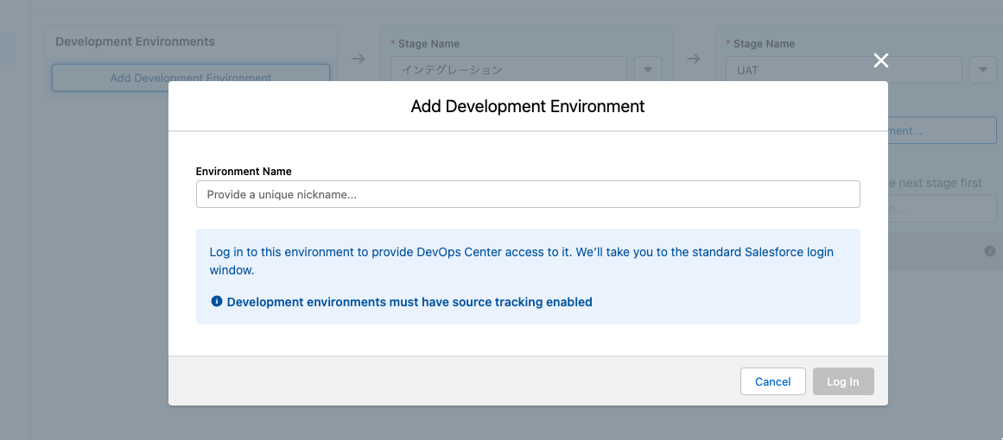Click the partially hidden button below the UAT stage
The height and width of the screenshot is (440, 1003).
click(x=942, y=130)
